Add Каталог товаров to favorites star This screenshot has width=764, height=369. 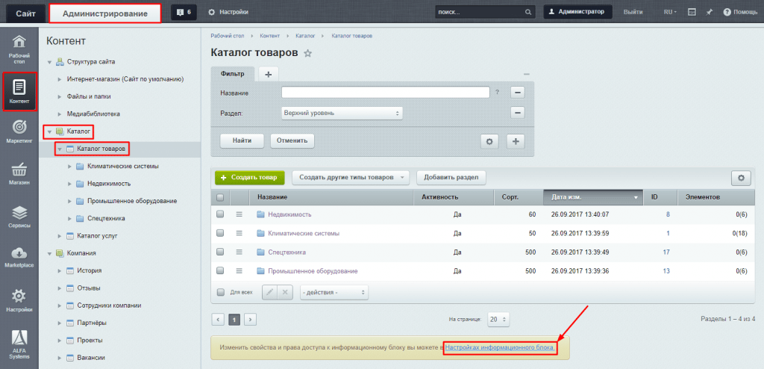(308, 54)
